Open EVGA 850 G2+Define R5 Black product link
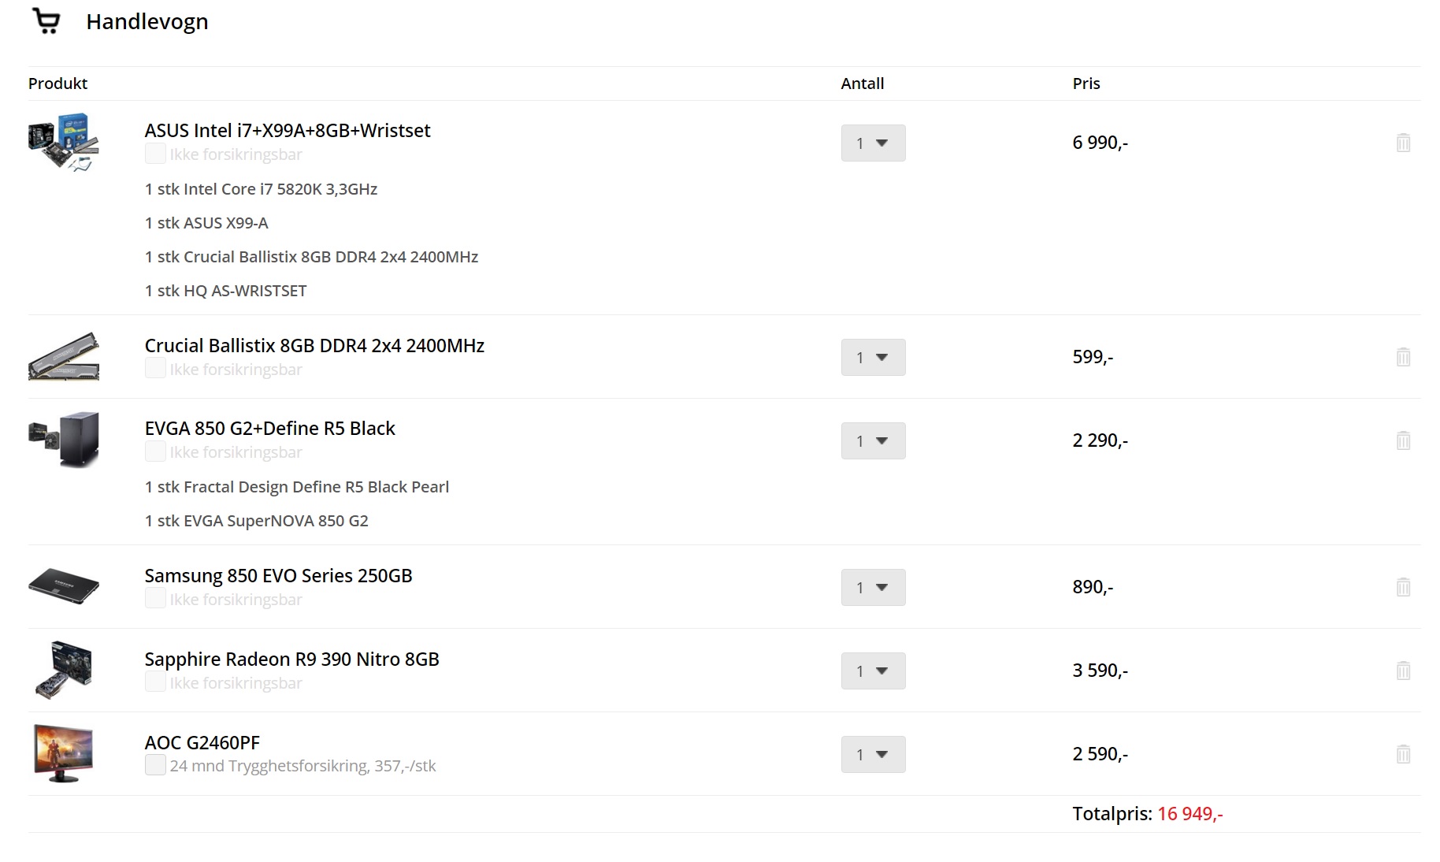Image resolution: width=1440 pixels, height=862 pixels. tap(269, 429)
